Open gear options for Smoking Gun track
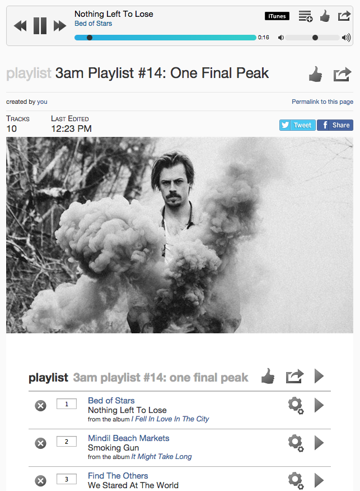Image resolution: width=360 pixels, height=491 pixels. 296,443
